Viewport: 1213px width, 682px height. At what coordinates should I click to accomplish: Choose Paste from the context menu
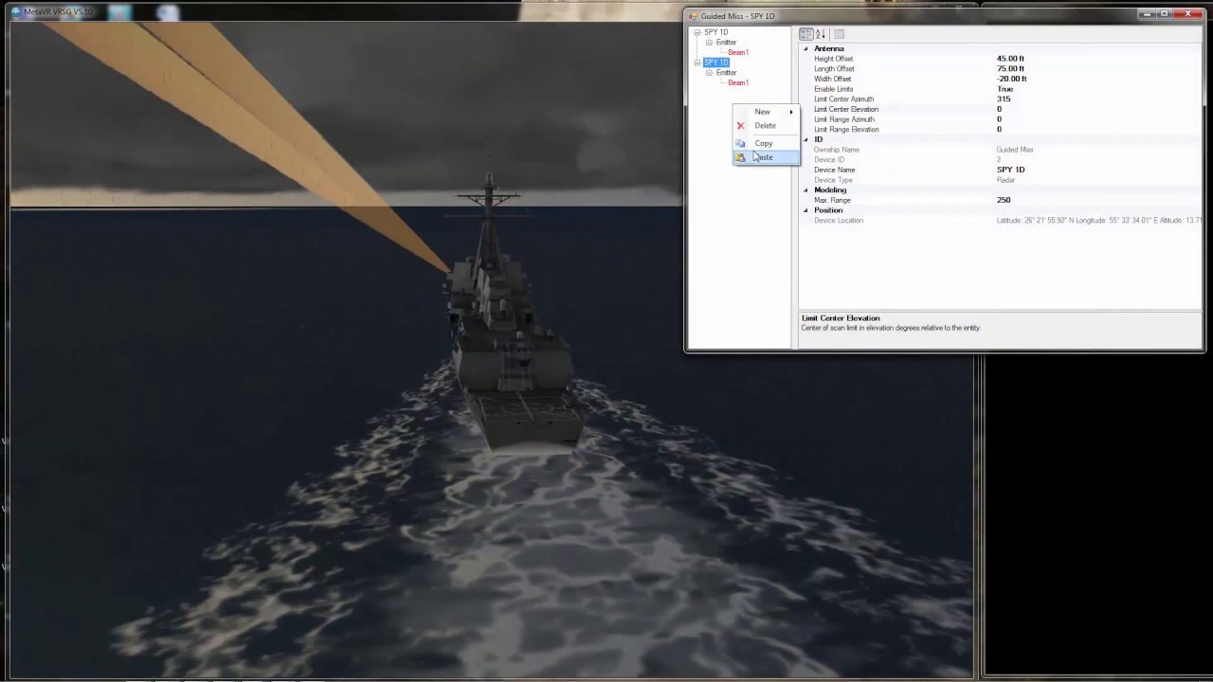765,157
